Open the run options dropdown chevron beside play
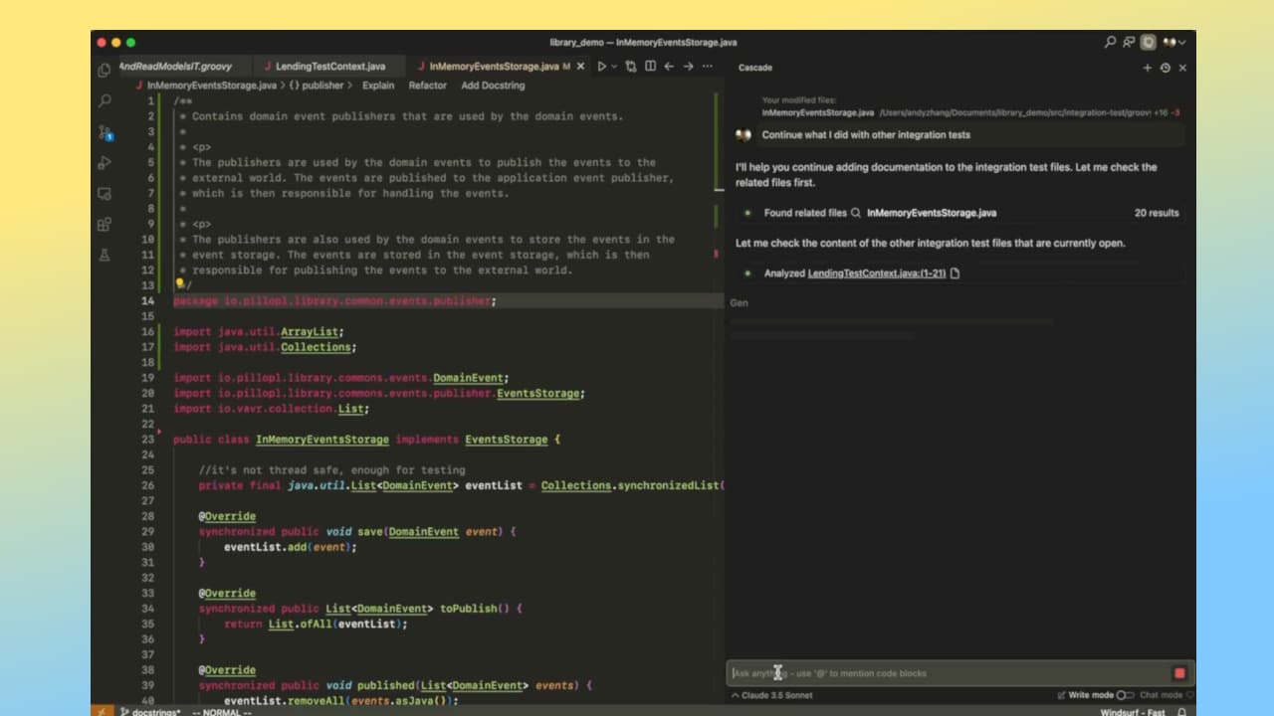This screenshot has width=1274, height=716. pyautogui.click(x=615, y=66)
